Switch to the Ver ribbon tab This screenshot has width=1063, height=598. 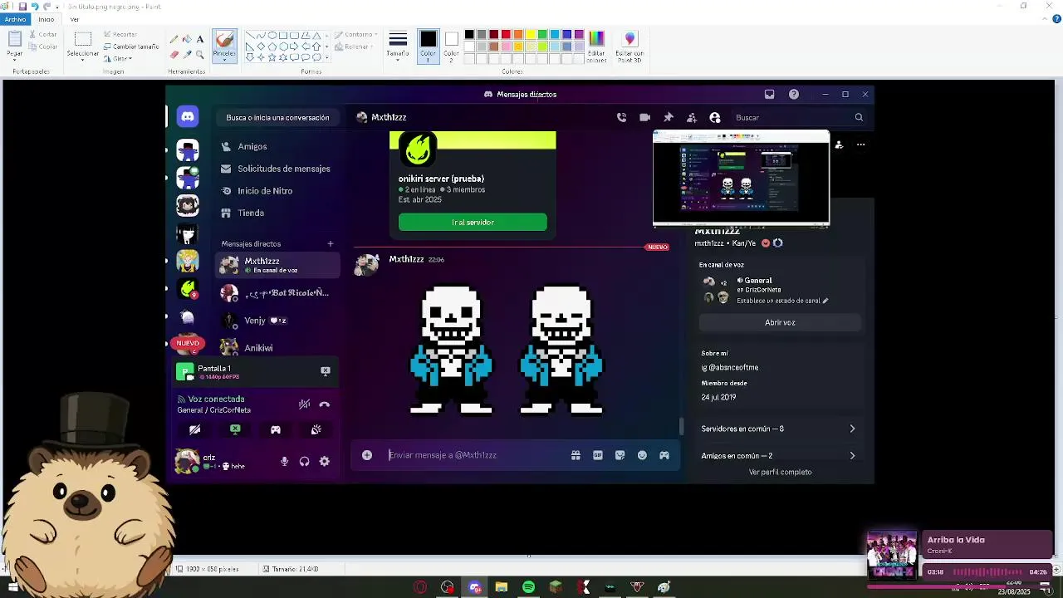pos(75,19)
